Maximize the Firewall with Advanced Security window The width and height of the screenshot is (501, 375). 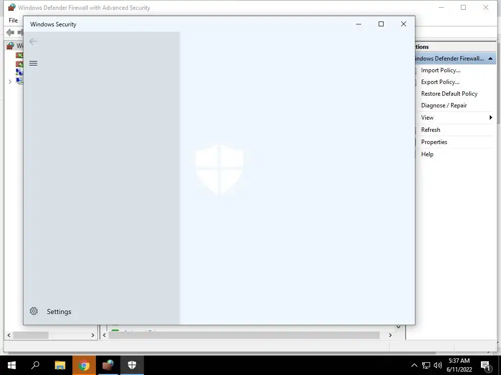(463, 7)
